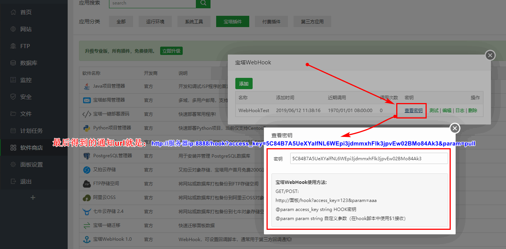Screen dimensions: 506x249
Task: Go to 数据库 in the sidebar
Action: [x=29, y=63]
